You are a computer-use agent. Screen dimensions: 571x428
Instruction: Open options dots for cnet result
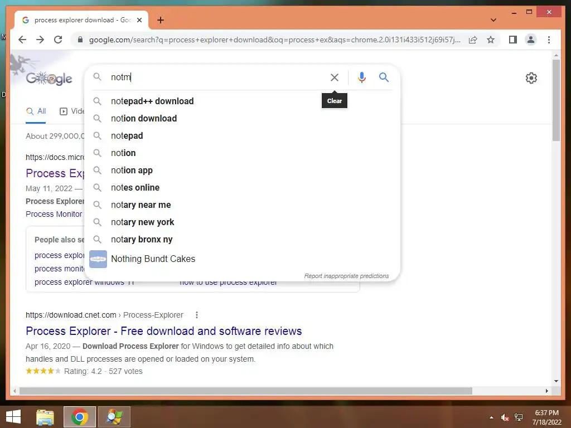197,315
